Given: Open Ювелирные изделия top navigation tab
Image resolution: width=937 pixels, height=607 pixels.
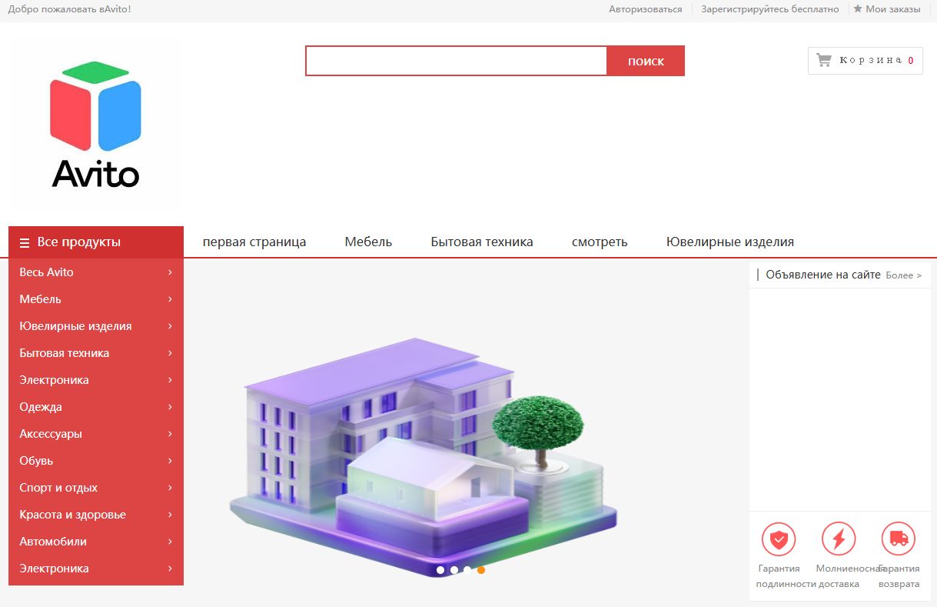Looking at the screenshot, I should pyautogui.click(x=730, y=242).
